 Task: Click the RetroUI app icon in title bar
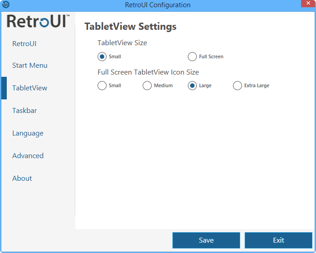[x=6, y=4]
